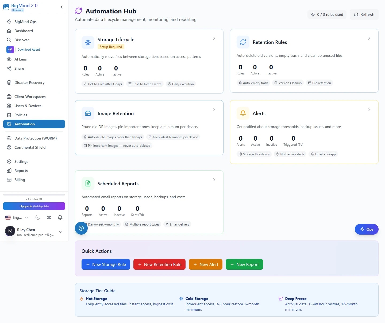385x323 pixels.
Task: Open the Download Agent link
Action: (x=29, y=50)
